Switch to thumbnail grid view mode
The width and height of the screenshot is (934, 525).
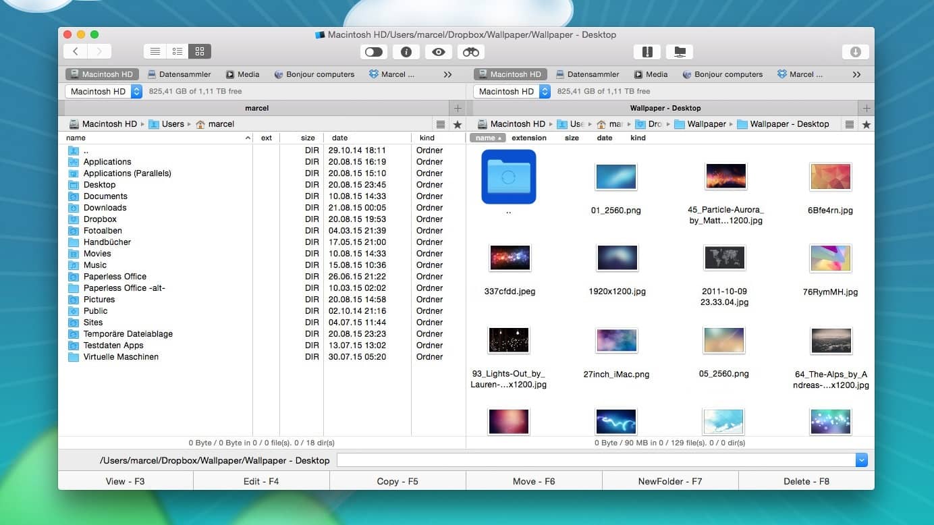(x=200, y=51)
